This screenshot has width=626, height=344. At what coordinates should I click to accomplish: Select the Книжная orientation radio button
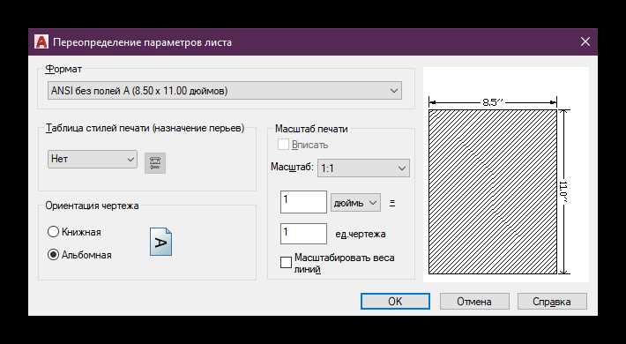(53, 232)
